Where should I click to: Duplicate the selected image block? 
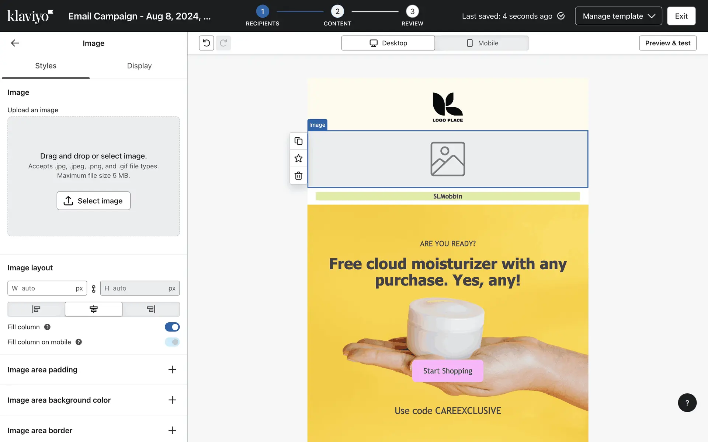click(x=298, y=141)
